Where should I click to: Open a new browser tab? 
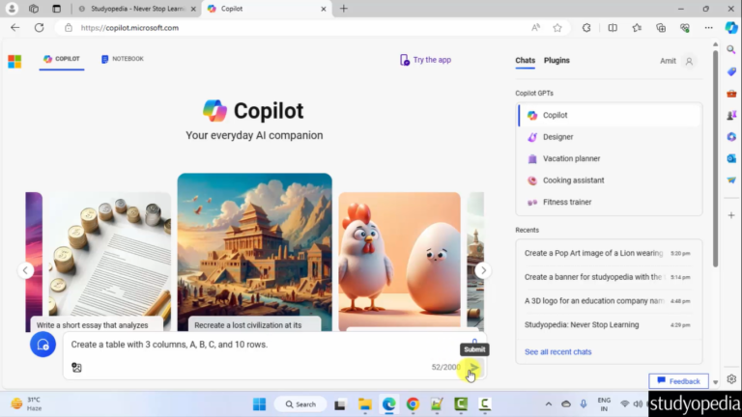point(344,9)
